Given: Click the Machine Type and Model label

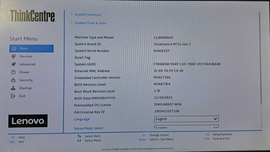Looking at the screenshot, I should pyautogui.click(x=94, y=37).
